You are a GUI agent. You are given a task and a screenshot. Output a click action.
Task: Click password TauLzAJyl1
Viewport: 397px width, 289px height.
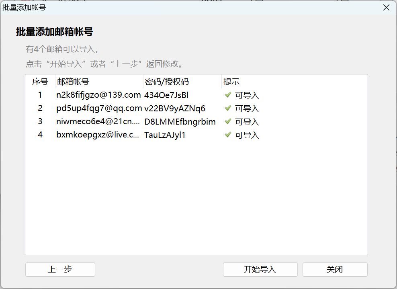165,135
